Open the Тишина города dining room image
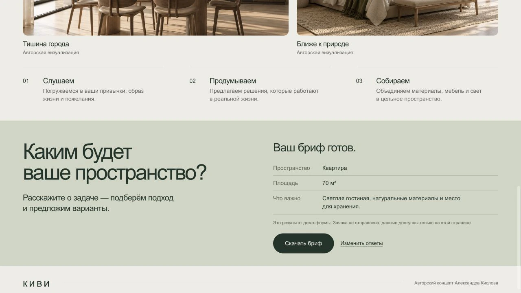The height and width of the screenshot is (293, 521). (155, 17)
